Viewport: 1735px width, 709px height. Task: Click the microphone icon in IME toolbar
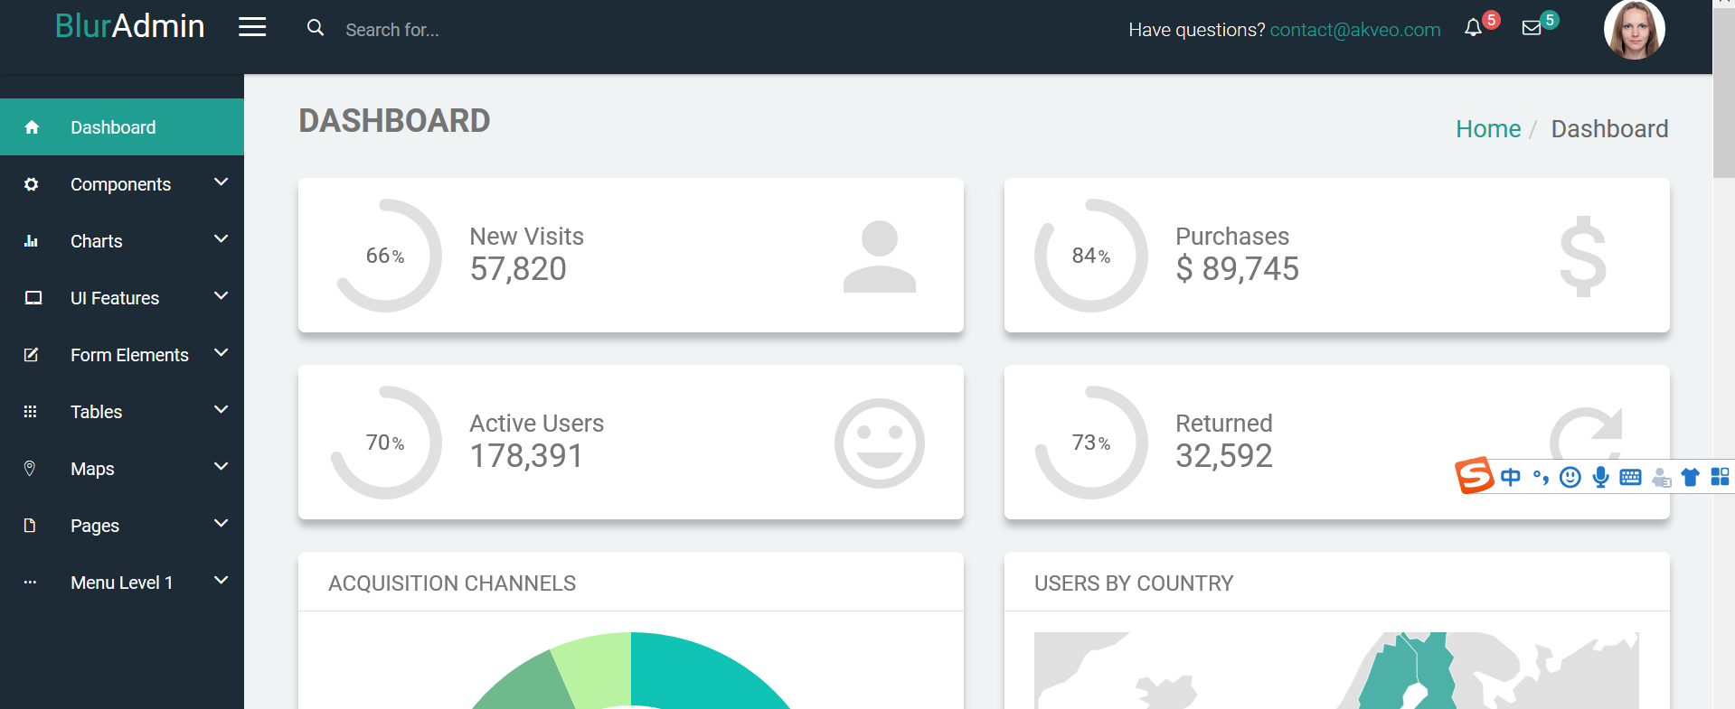(x=1600, y=477)
